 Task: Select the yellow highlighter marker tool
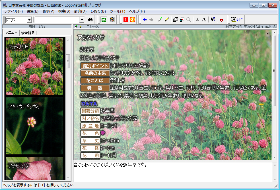pyautogui.click(x=167, y=20)
